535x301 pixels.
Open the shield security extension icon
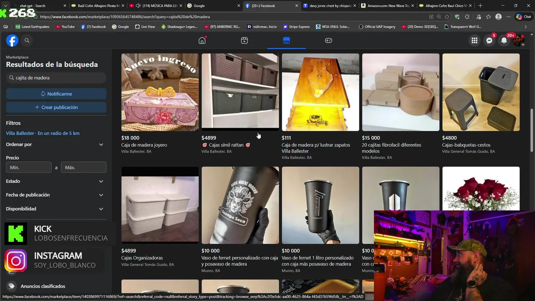click(x=457, y=17)
